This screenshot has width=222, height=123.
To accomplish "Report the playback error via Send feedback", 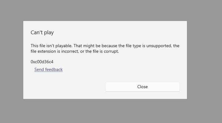I will pyautogui.click(x=48, y=70).
